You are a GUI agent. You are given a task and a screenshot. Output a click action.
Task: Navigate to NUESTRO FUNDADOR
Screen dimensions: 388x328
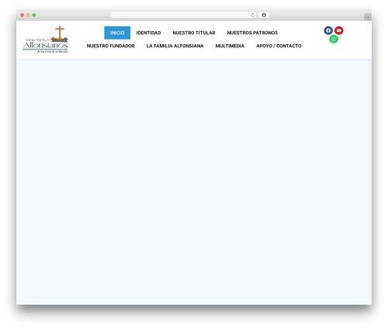click(x=111, y=46)
